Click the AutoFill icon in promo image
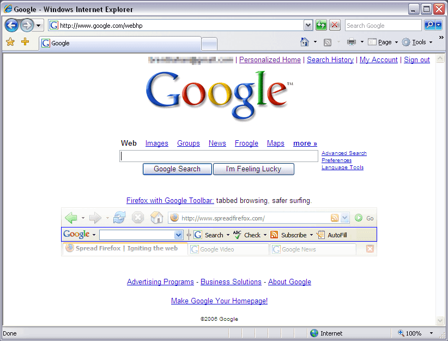 tap(320, 235)
